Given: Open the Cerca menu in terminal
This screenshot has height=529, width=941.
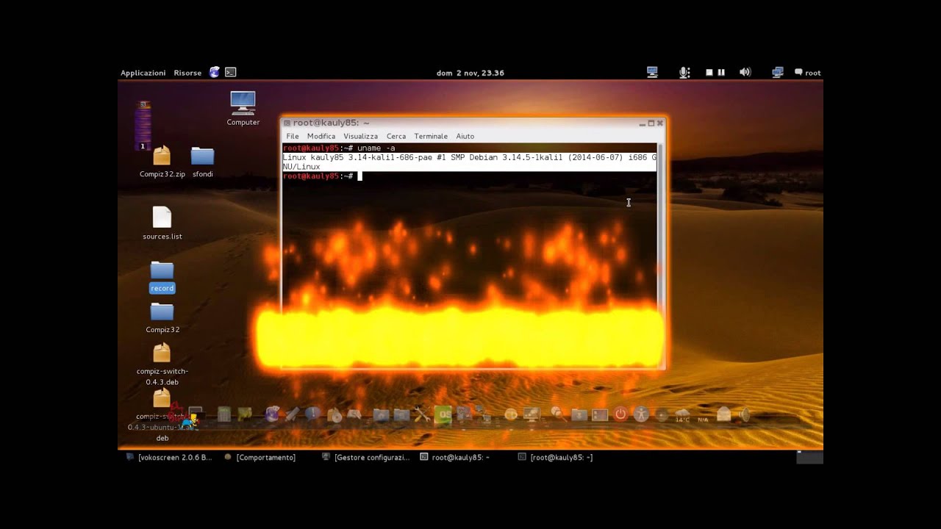Looking at the screenshot, I should [x=396, y=136].
